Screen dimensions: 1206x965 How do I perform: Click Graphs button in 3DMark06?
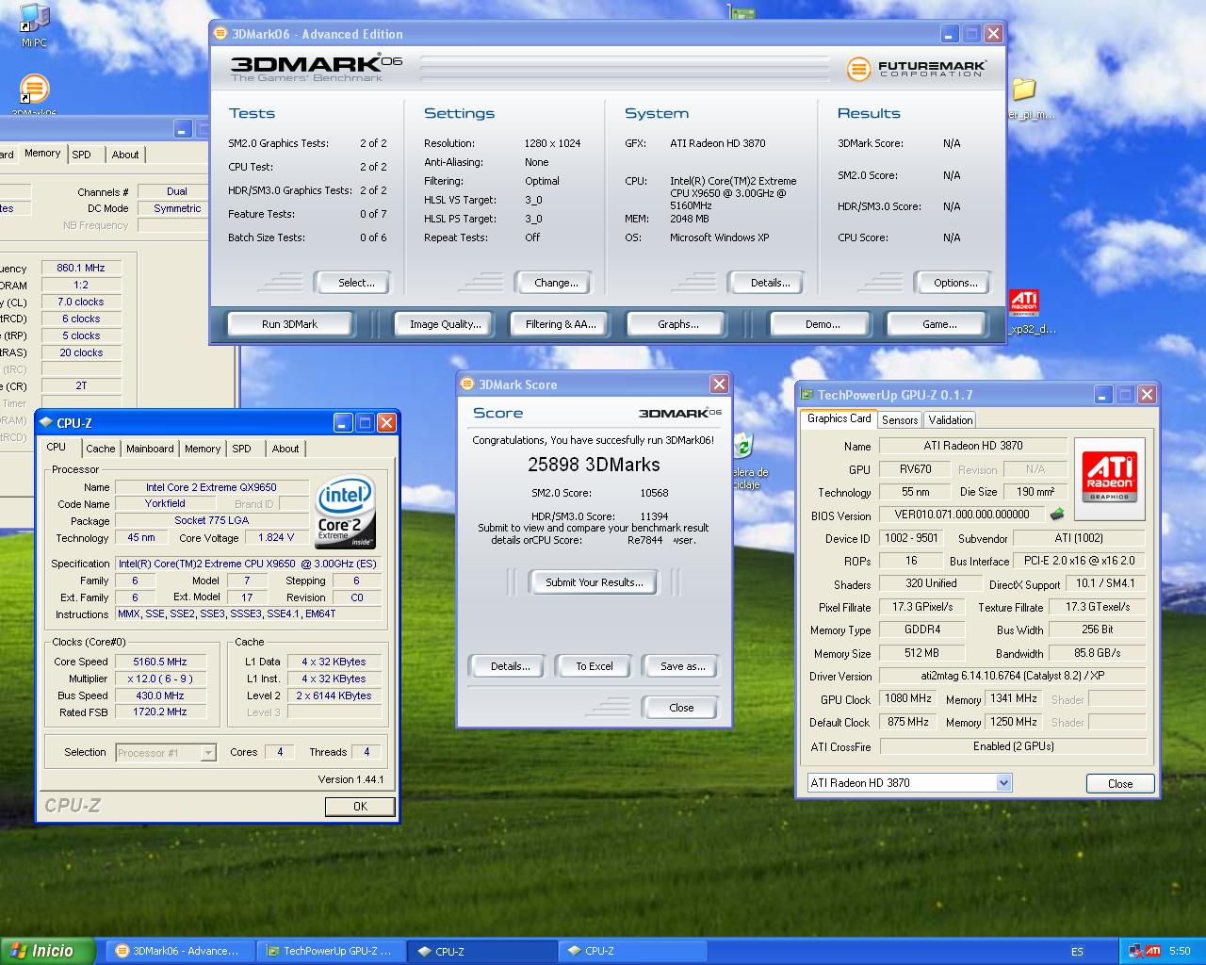678,324
